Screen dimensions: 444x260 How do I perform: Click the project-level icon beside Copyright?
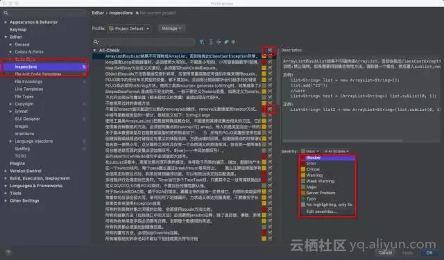click(84, 104)
